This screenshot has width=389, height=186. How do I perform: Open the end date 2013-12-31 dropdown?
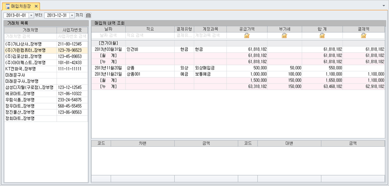(x=72, y=16)
